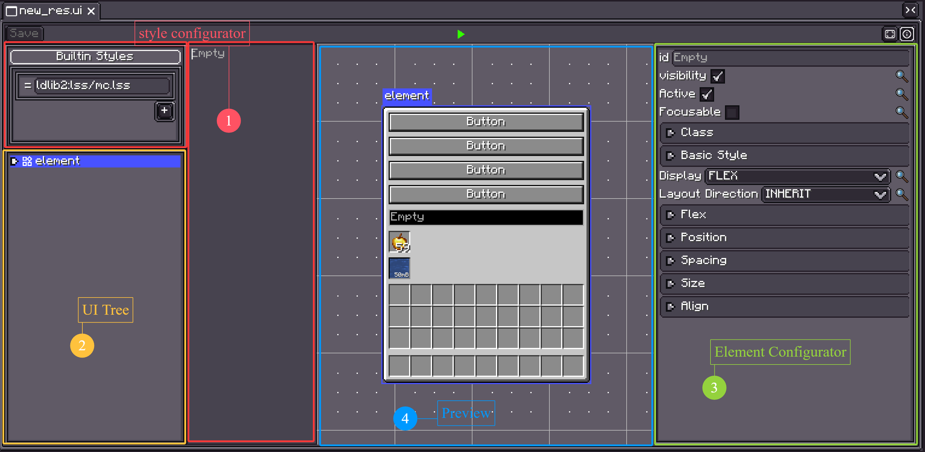Toggle the visibility checkbox

click(717, 76)
